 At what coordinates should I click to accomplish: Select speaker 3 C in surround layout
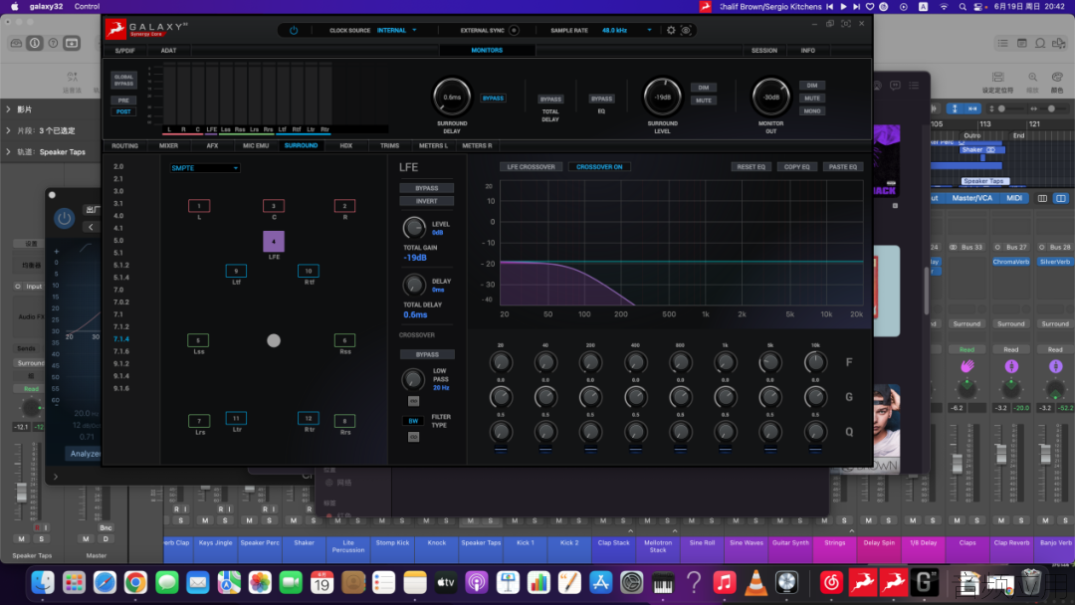coord(274,206)
